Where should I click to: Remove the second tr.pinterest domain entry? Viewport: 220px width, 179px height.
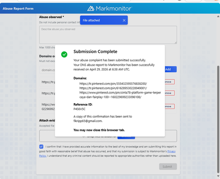[169, 93]
